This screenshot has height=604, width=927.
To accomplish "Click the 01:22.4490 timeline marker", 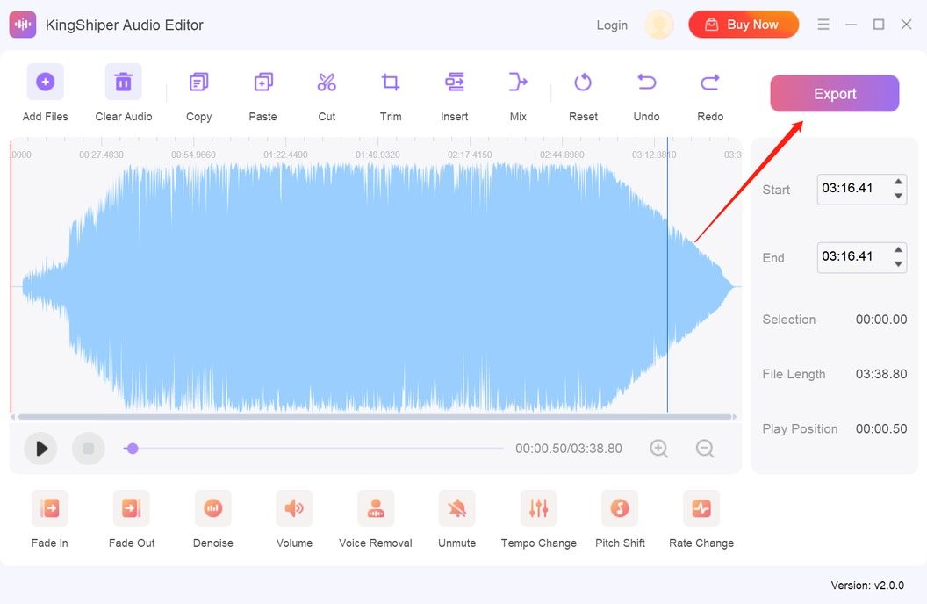I will click(x=285, y=155).
